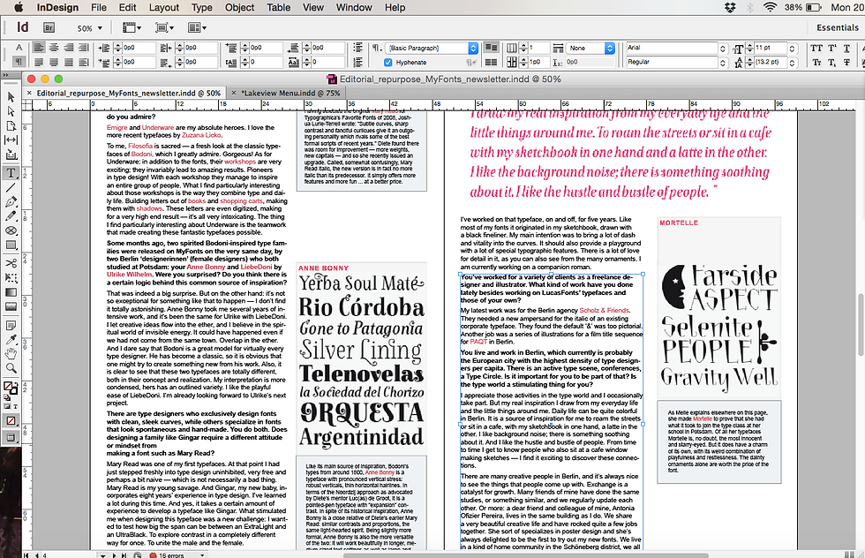
Task: Select the Gradient Swatch tool
Action: [x=11, y=292]
